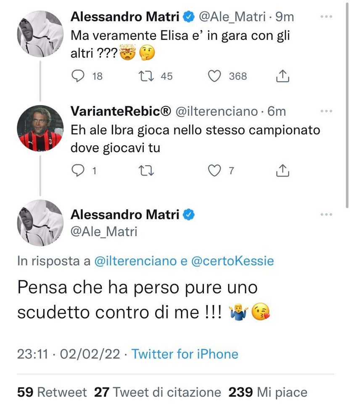The height and width of the screenshot is (409, 351).
Task: Reply to Alessandro Matri's first tweet
Action: tap(78, 76)
